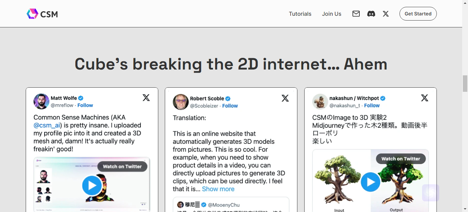Play the nakashun tree video
The height and width of the screenshot is (212, 468).
(371, 182)
